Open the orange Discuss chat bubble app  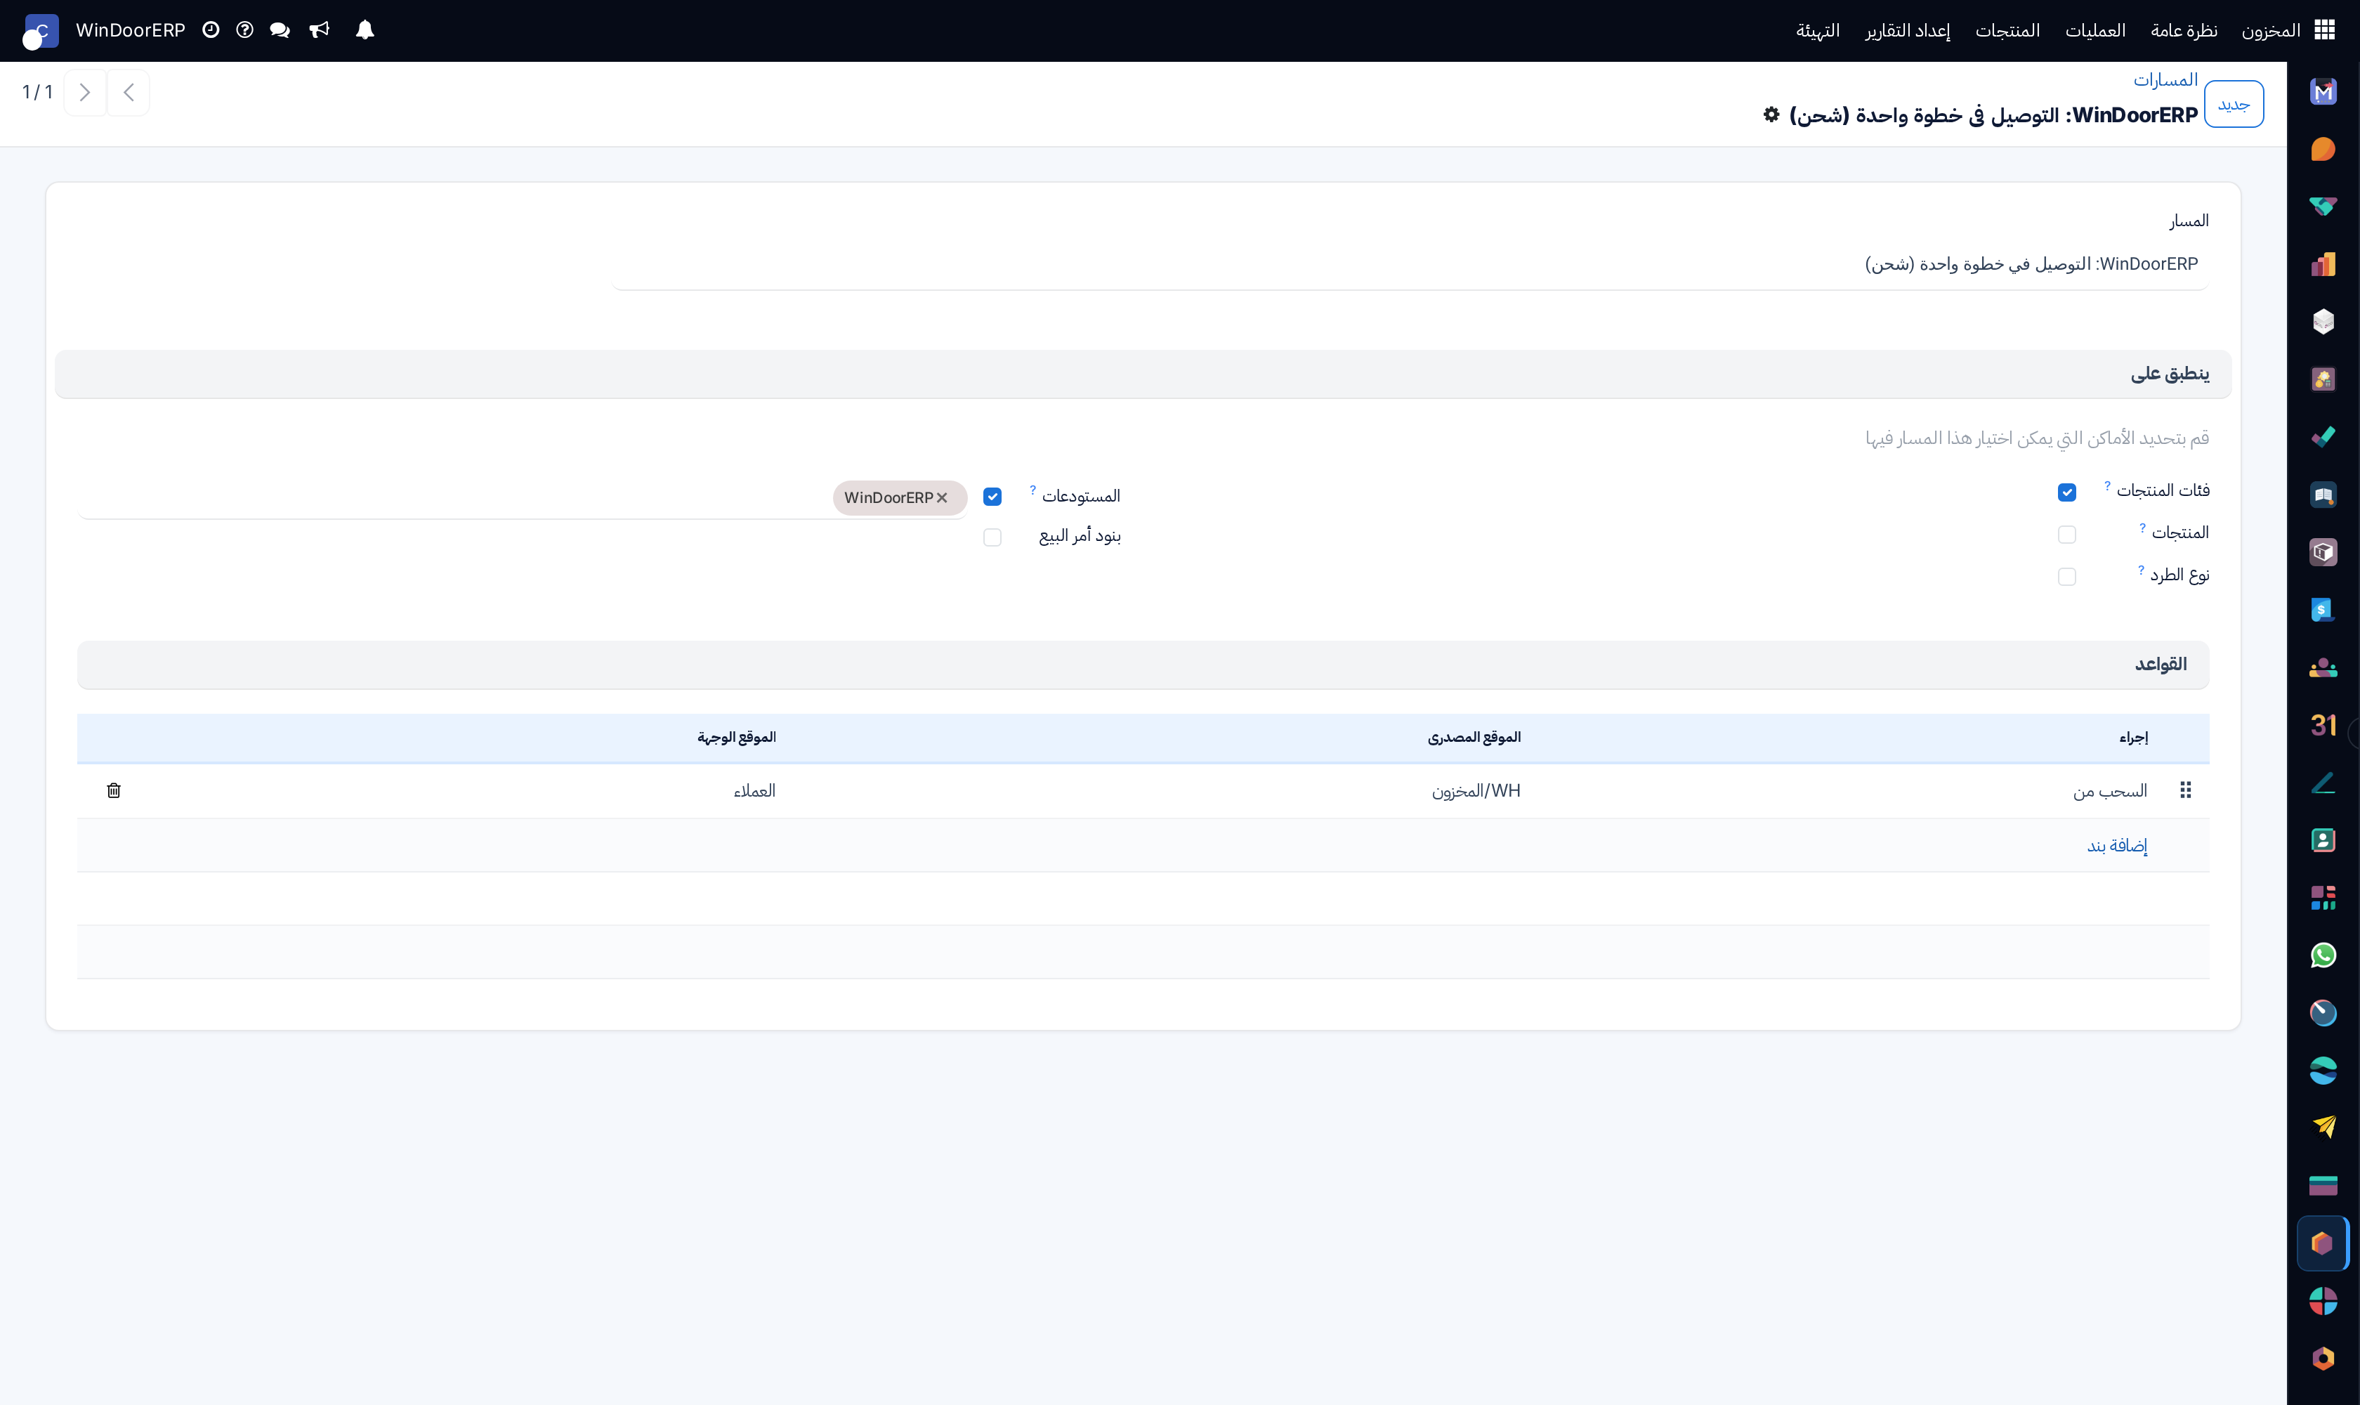tap(2323, 150)
